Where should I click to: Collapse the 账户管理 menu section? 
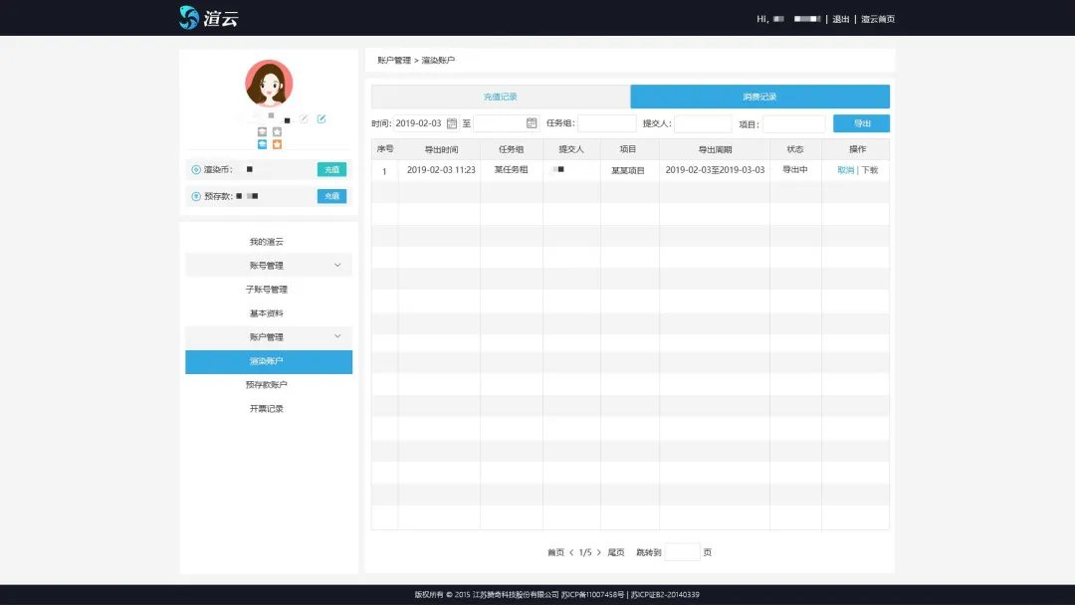(x=337, y=337)
